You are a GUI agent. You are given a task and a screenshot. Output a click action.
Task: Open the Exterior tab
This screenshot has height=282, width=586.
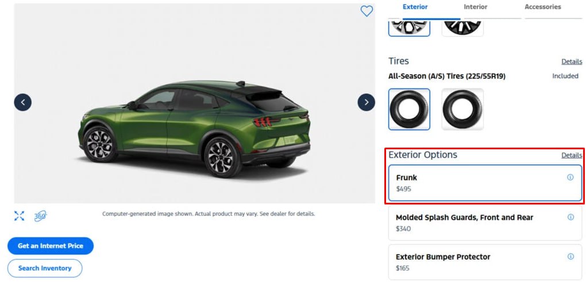(415, 7)
